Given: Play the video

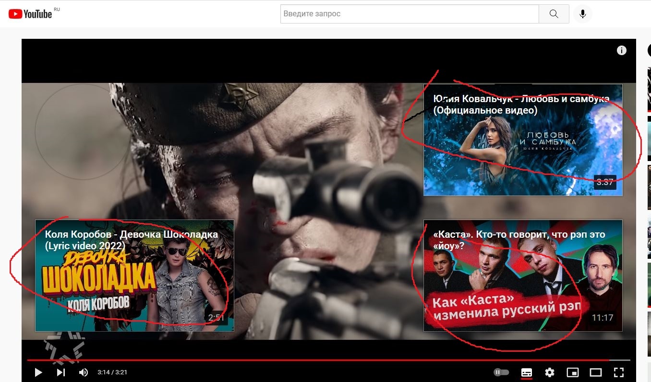Looking at the screenshot, I should coord(38,372).
